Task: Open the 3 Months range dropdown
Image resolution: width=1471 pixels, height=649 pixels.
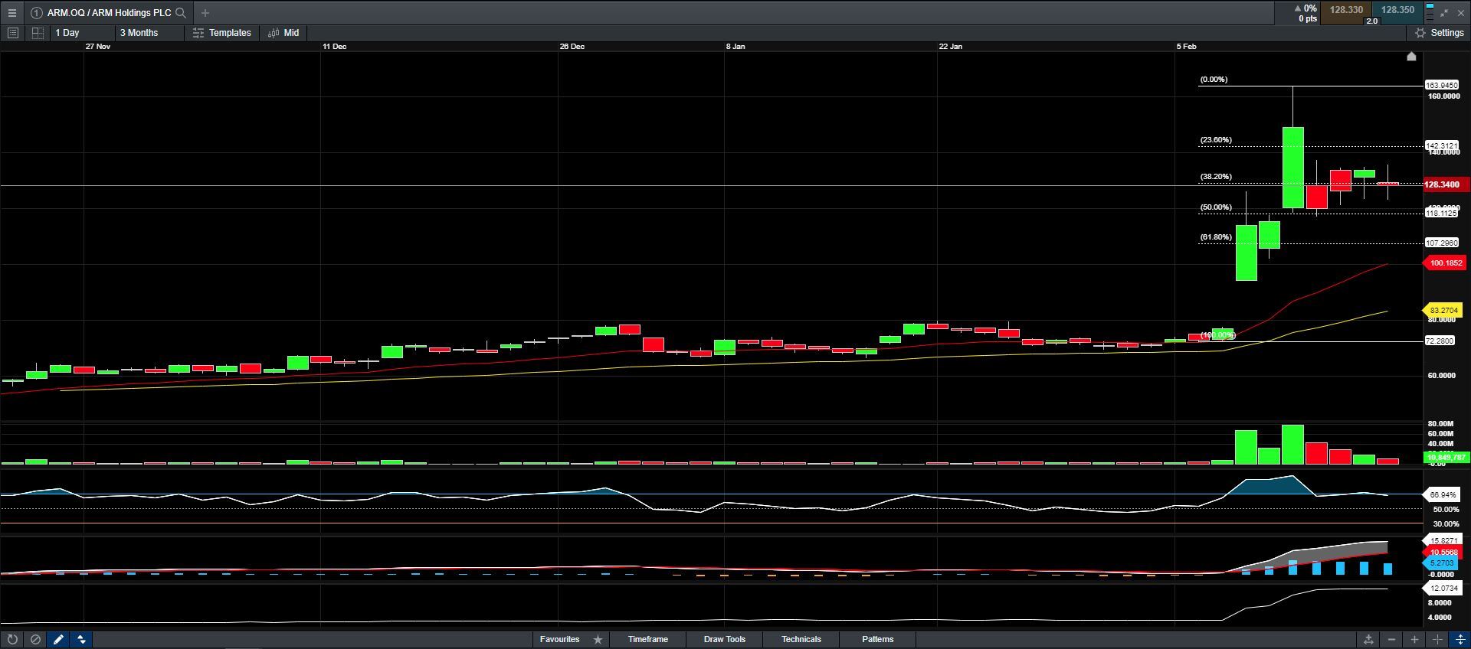Action: click(149, 33)
